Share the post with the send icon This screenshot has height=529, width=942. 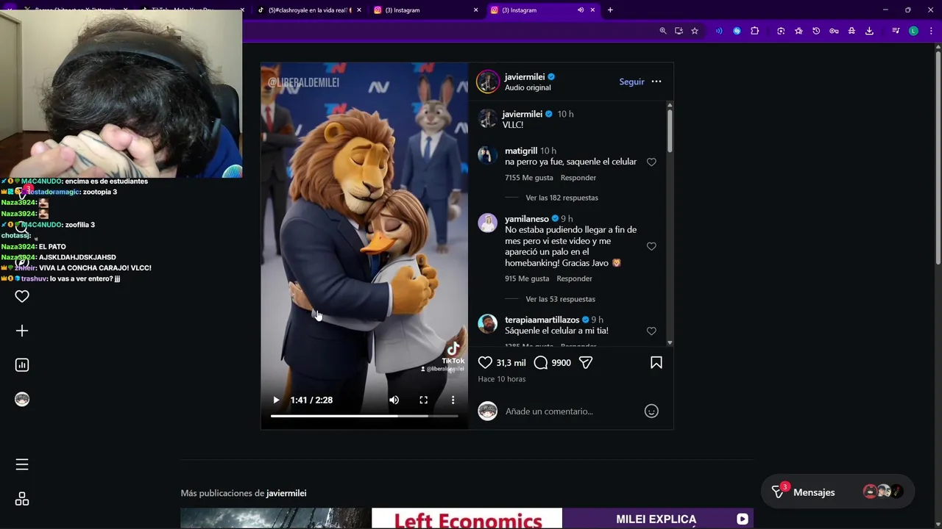coord(586,362)
